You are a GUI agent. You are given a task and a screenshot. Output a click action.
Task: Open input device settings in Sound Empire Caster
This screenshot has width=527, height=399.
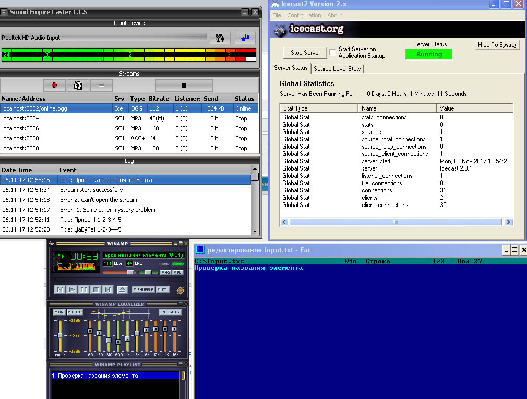coord(220,38)
